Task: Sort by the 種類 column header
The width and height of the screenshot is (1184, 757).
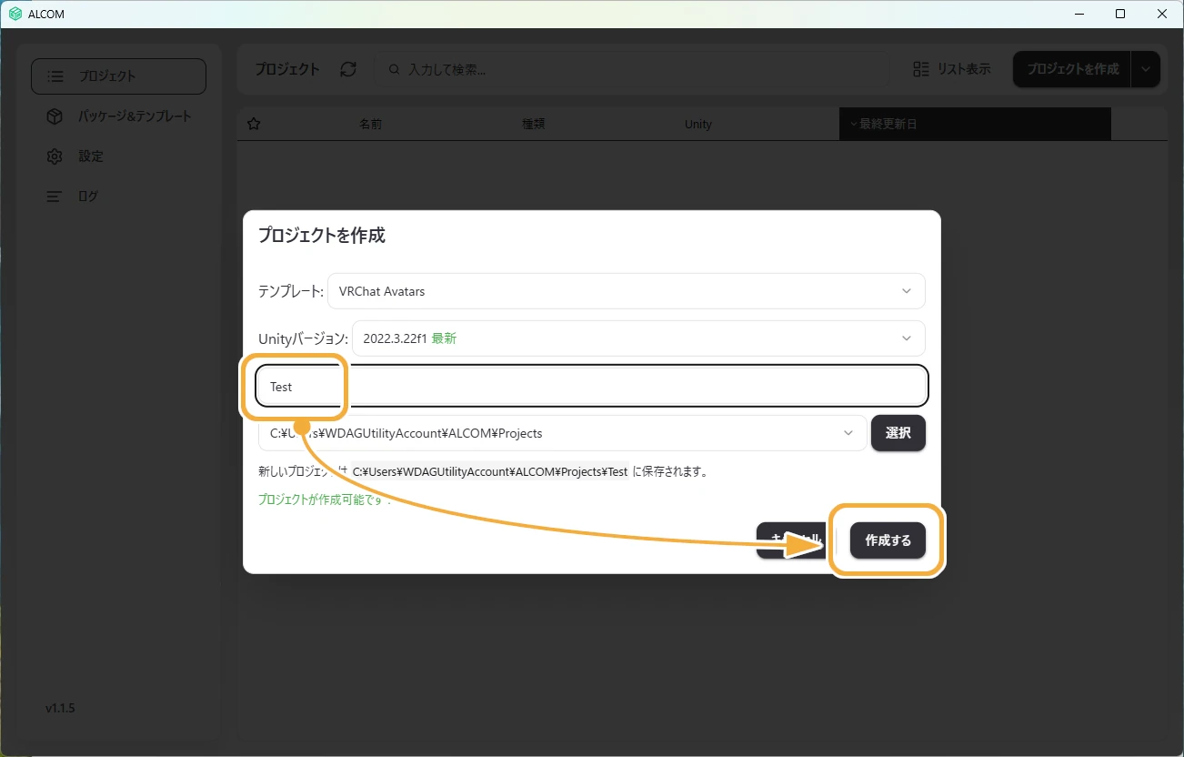Action: (x=533, y=124)
